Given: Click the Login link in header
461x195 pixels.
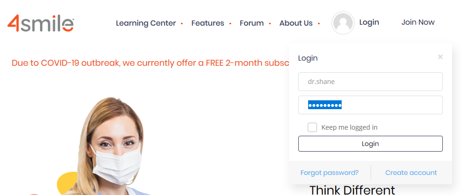Looking at the screenshot, I should [369, 22].
